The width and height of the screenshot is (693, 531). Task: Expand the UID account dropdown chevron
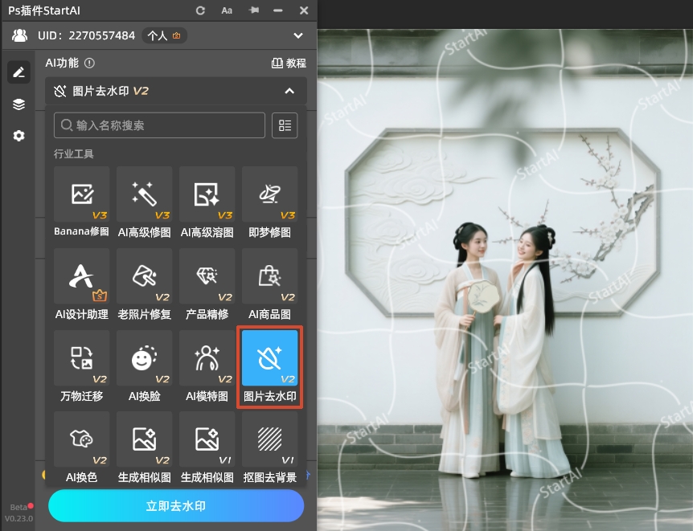click(298, 35)
